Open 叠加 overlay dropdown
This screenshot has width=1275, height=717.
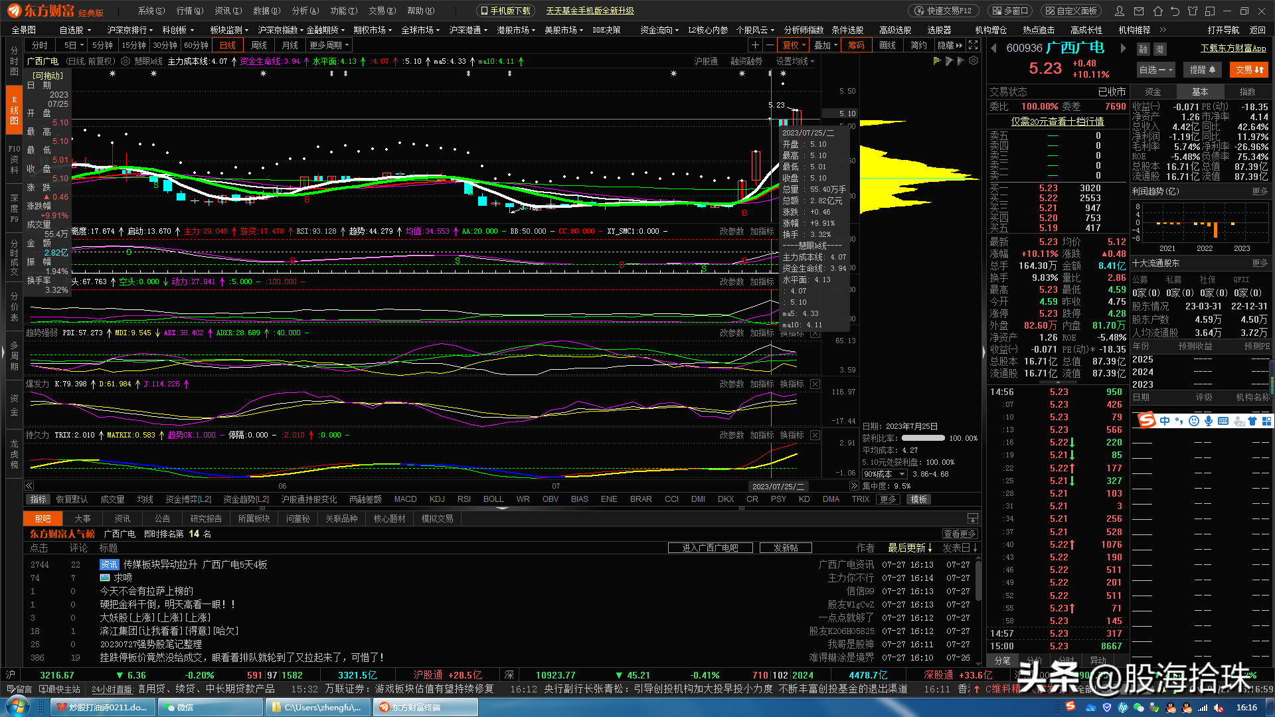825,45
